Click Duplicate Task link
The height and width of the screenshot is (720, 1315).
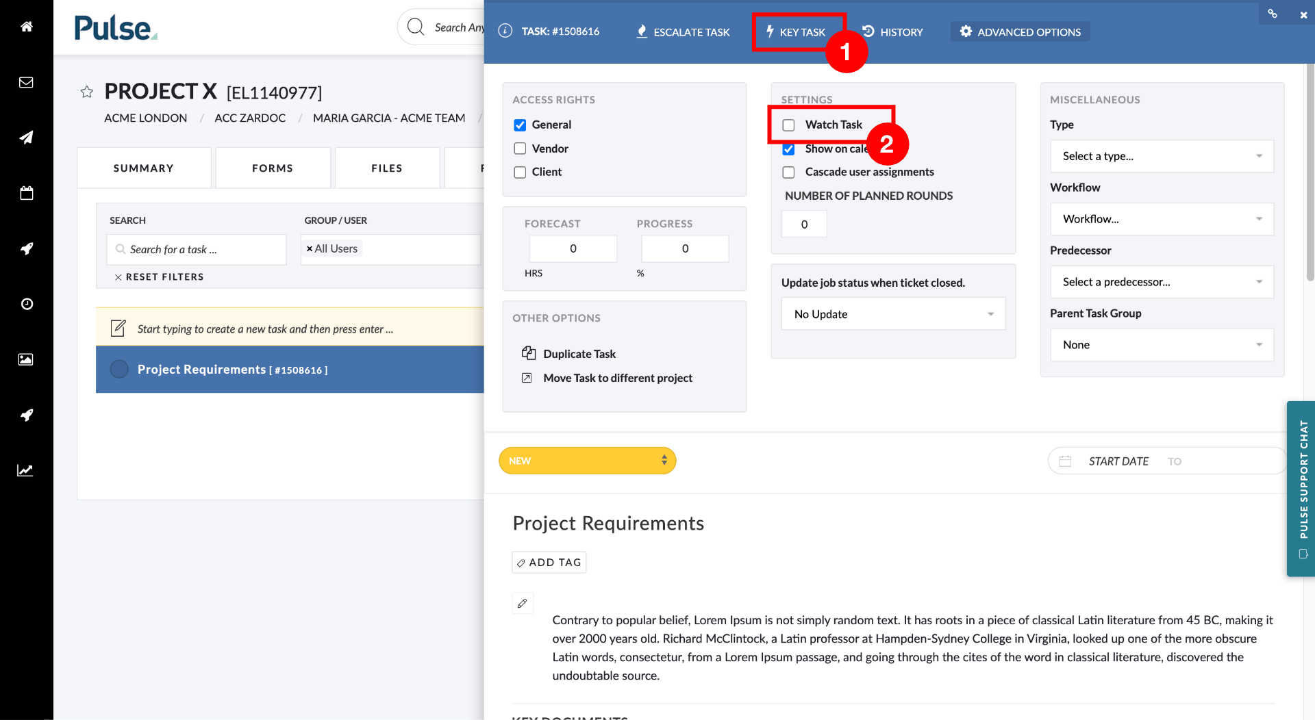[579, 354]
